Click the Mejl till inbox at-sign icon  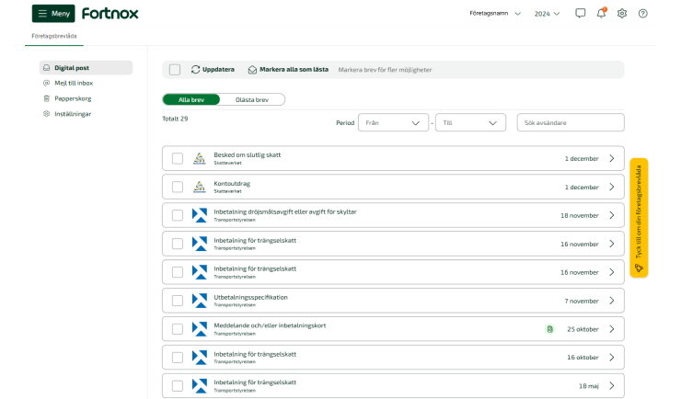46,83
